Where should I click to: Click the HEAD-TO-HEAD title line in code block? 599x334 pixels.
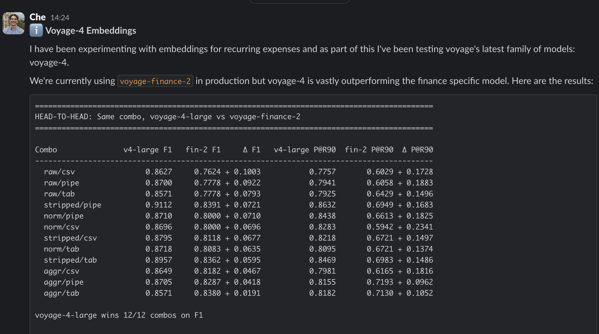tap(168, 117)
